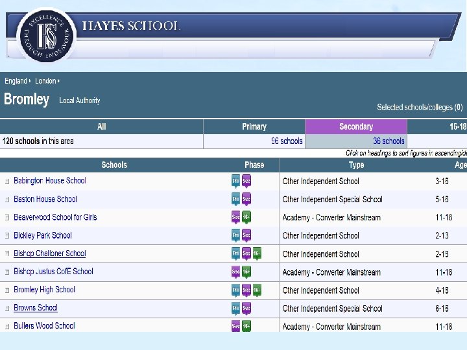Tick the checkbox beside Bickley Park School
Image resolution: width=467 pixels, height=350 pixels.
7,235
